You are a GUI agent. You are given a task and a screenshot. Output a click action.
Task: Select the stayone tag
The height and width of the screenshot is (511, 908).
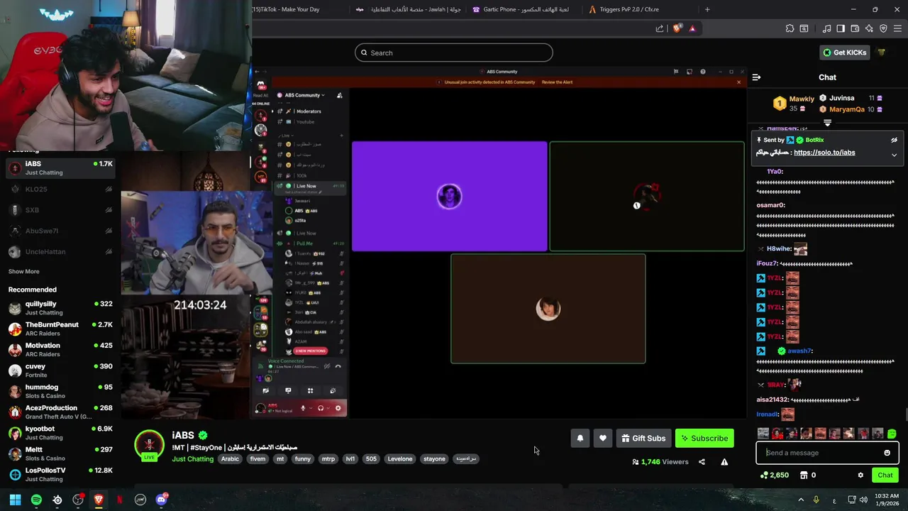click(434, 459)
